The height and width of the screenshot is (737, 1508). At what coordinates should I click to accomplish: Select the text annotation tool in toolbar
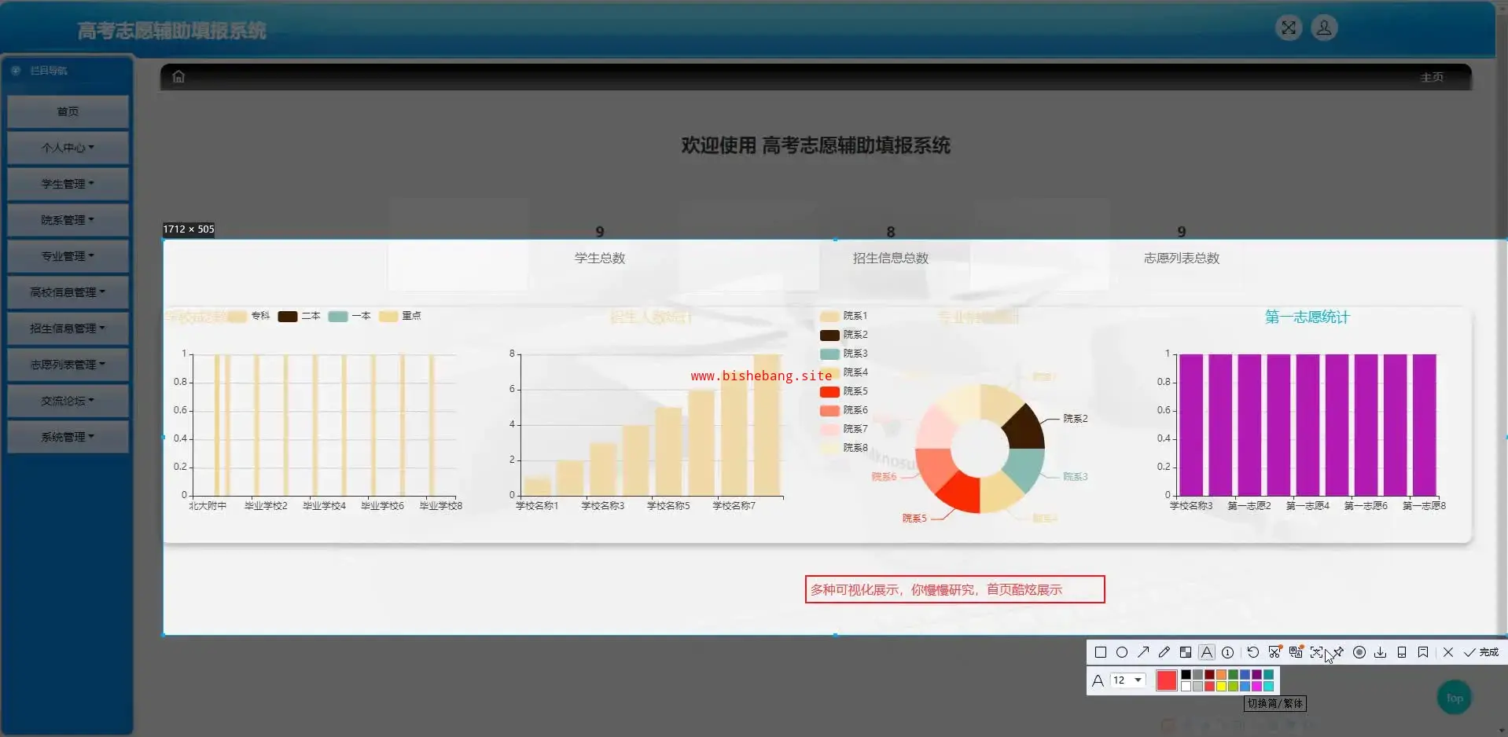1207,652
